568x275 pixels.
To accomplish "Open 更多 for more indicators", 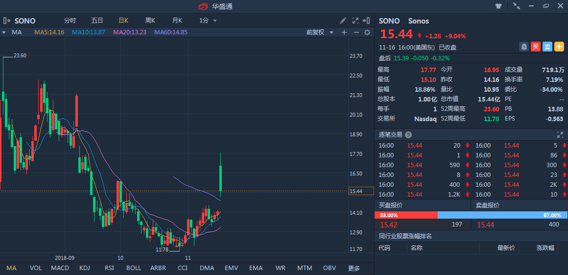I will tap(354, 268).
